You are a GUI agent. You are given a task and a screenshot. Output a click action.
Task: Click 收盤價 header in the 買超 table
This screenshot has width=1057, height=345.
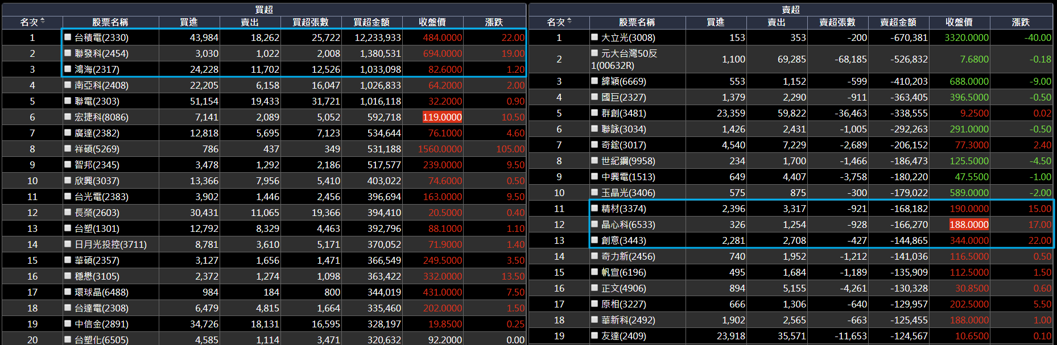pyautogui.click(x=432, y=22)
